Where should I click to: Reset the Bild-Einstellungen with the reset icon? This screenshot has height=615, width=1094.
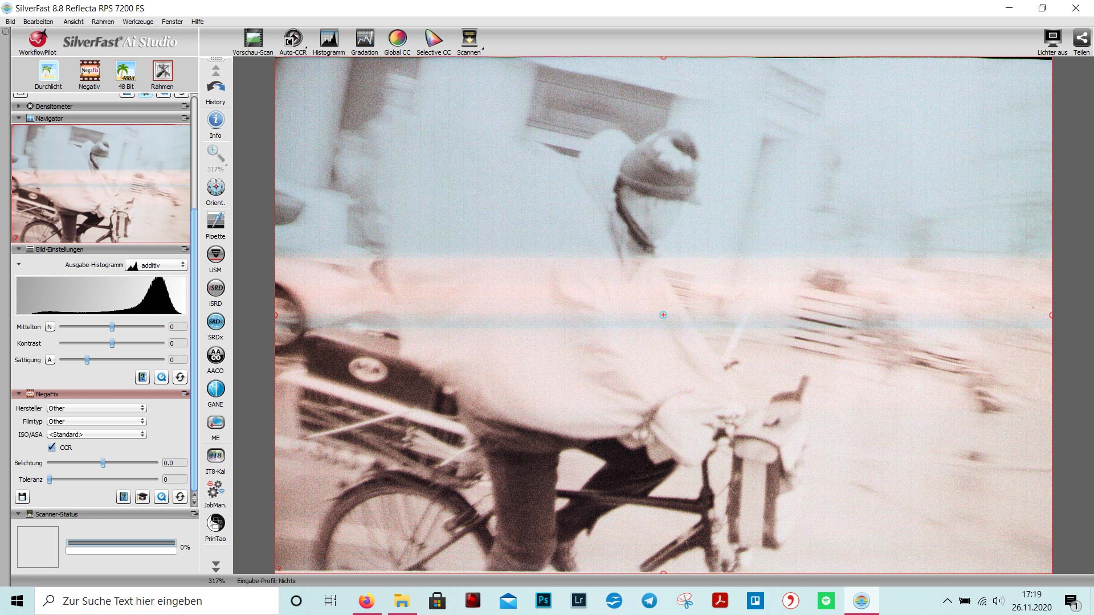pyautogui.click(x=180, y=377)
